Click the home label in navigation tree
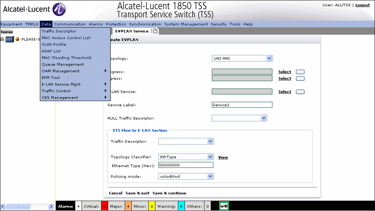The height and width of the screenshot is (211, 375). point(7,32)
